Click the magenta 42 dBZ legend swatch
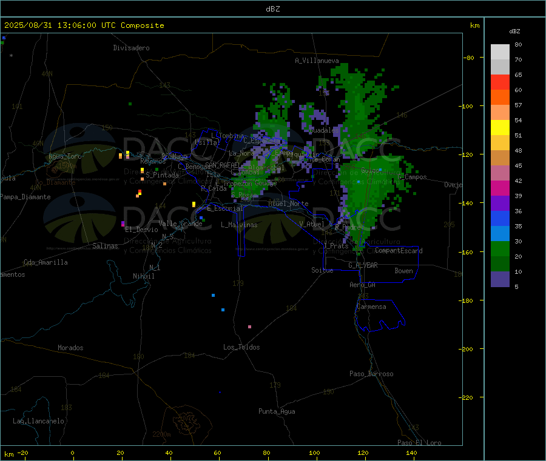Viewport: 546px width, 461px height. (x=500, y=188)
